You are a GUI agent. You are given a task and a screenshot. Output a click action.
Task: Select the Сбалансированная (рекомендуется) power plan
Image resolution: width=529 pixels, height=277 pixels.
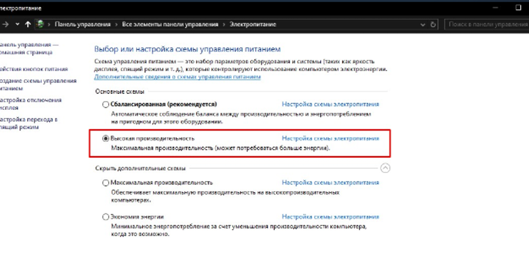[x=105, y=105]
